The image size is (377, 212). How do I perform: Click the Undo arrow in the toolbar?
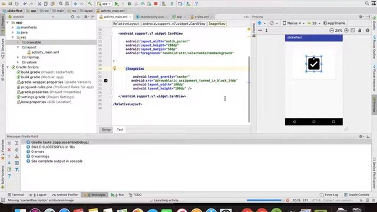pyautogui.click(x=25, y=4)
